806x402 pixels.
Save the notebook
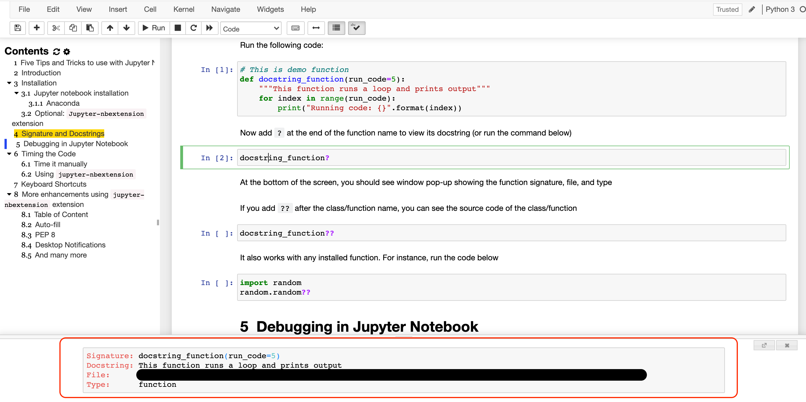[x=17, y=28]
